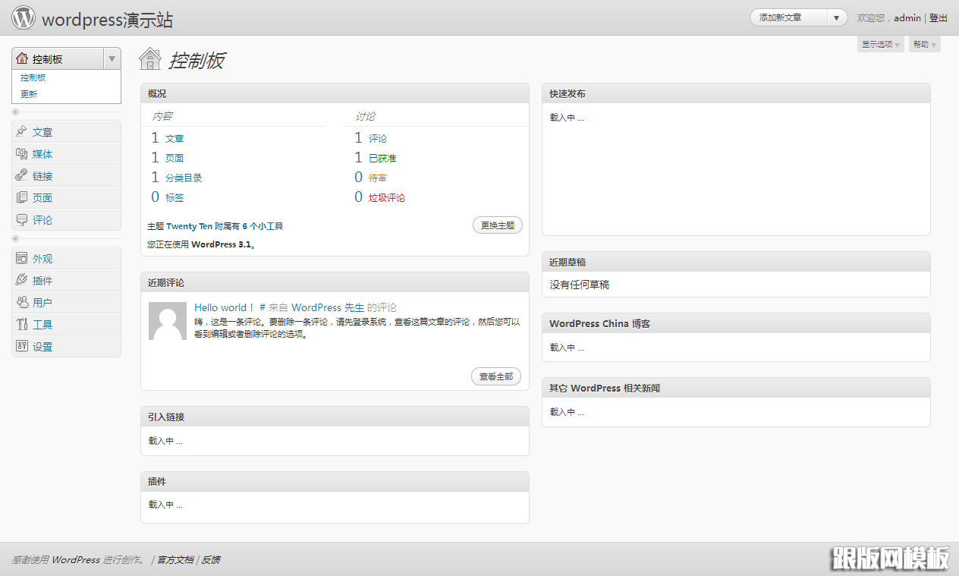Open the dropdown arrow next to 添加新文章

click(x=837, y=17)
